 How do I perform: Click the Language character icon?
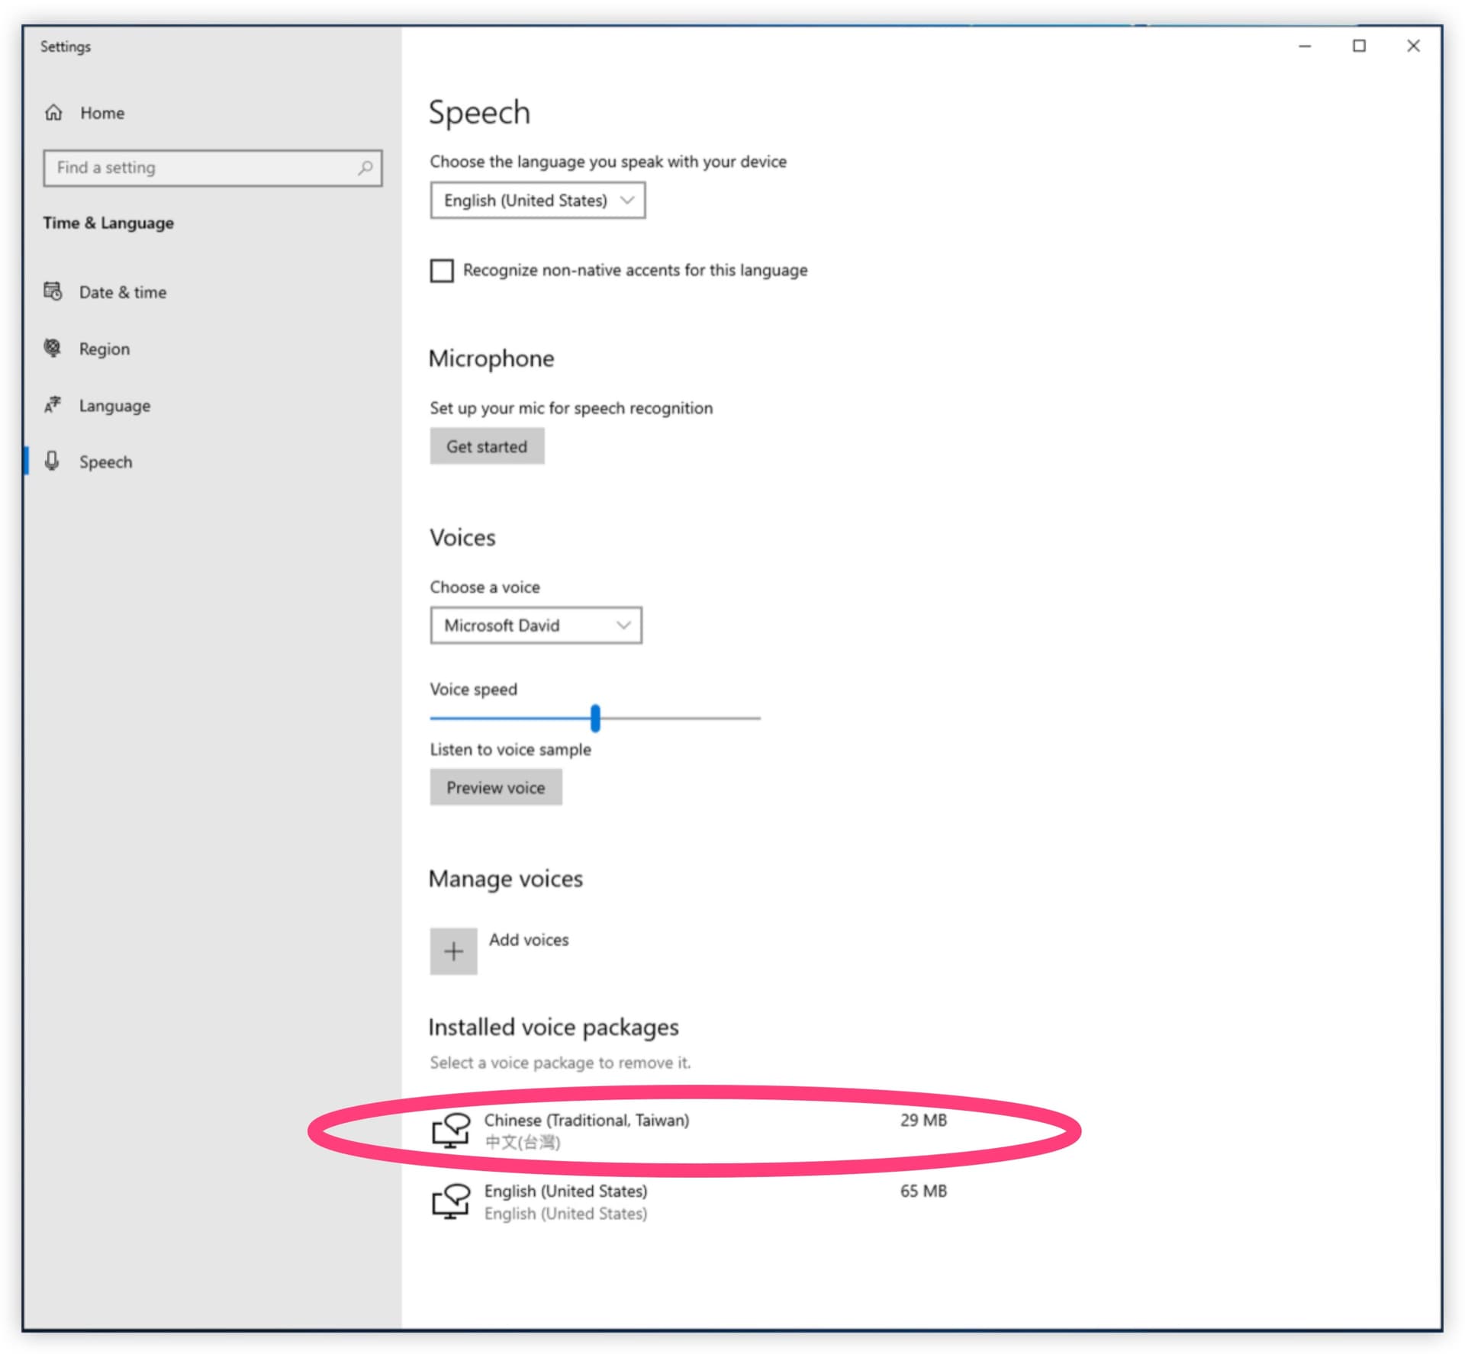coord(53,405)
